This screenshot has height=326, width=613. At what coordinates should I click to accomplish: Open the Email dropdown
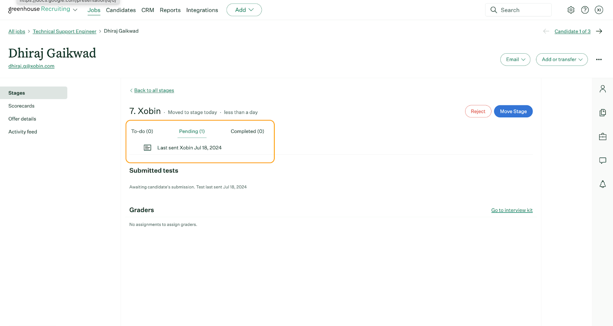(x=515, y=59)
